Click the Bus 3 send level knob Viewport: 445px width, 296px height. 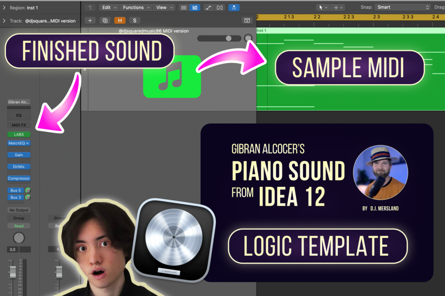[28, 197]
